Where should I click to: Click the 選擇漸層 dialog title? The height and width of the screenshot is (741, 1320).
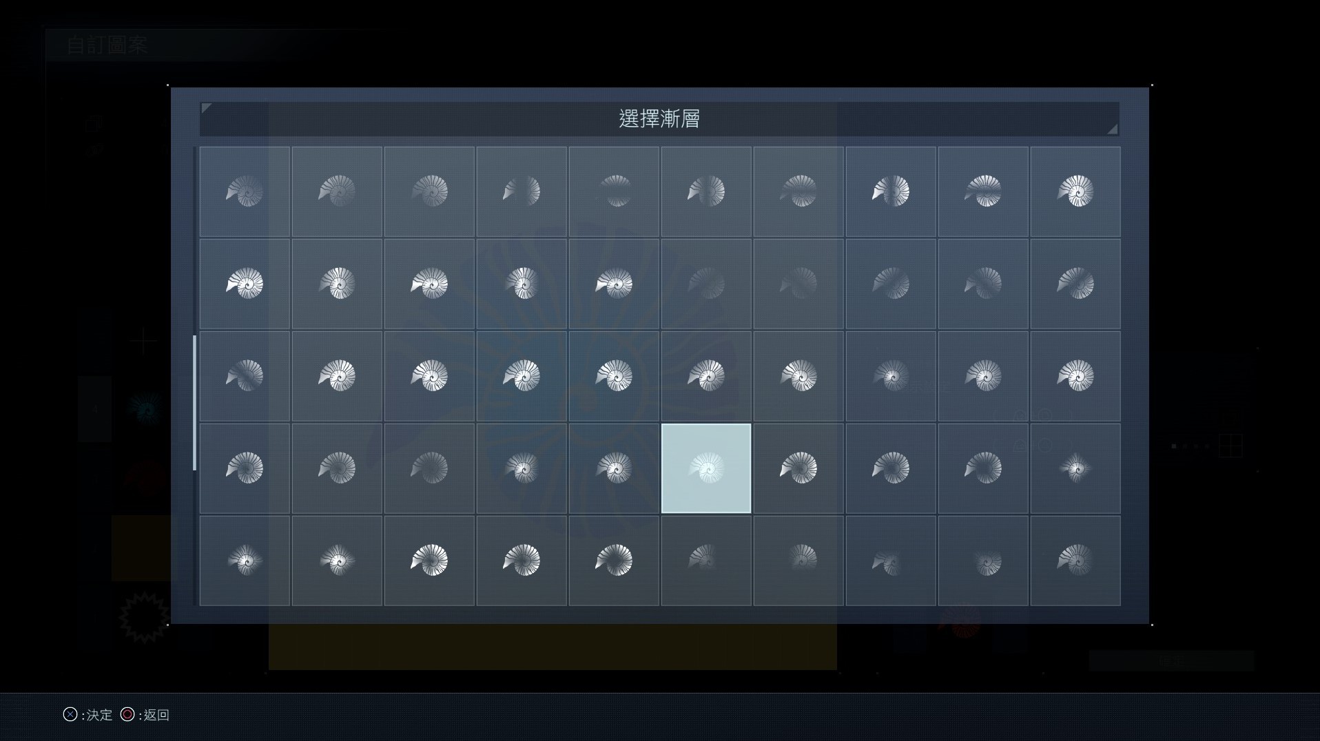click(x=659, y=119)
